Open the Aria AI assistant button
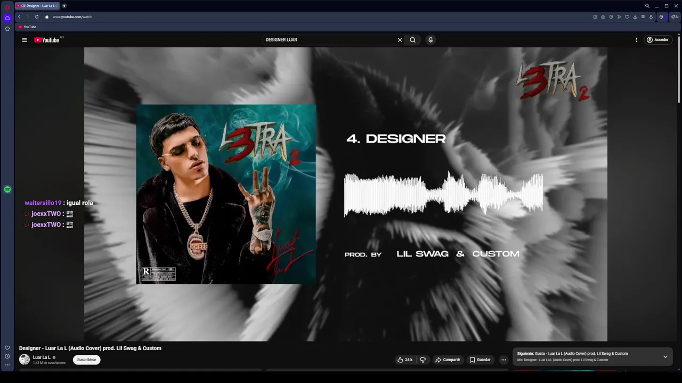The height and width of the screenshot is (383, 682). [675, 17]
